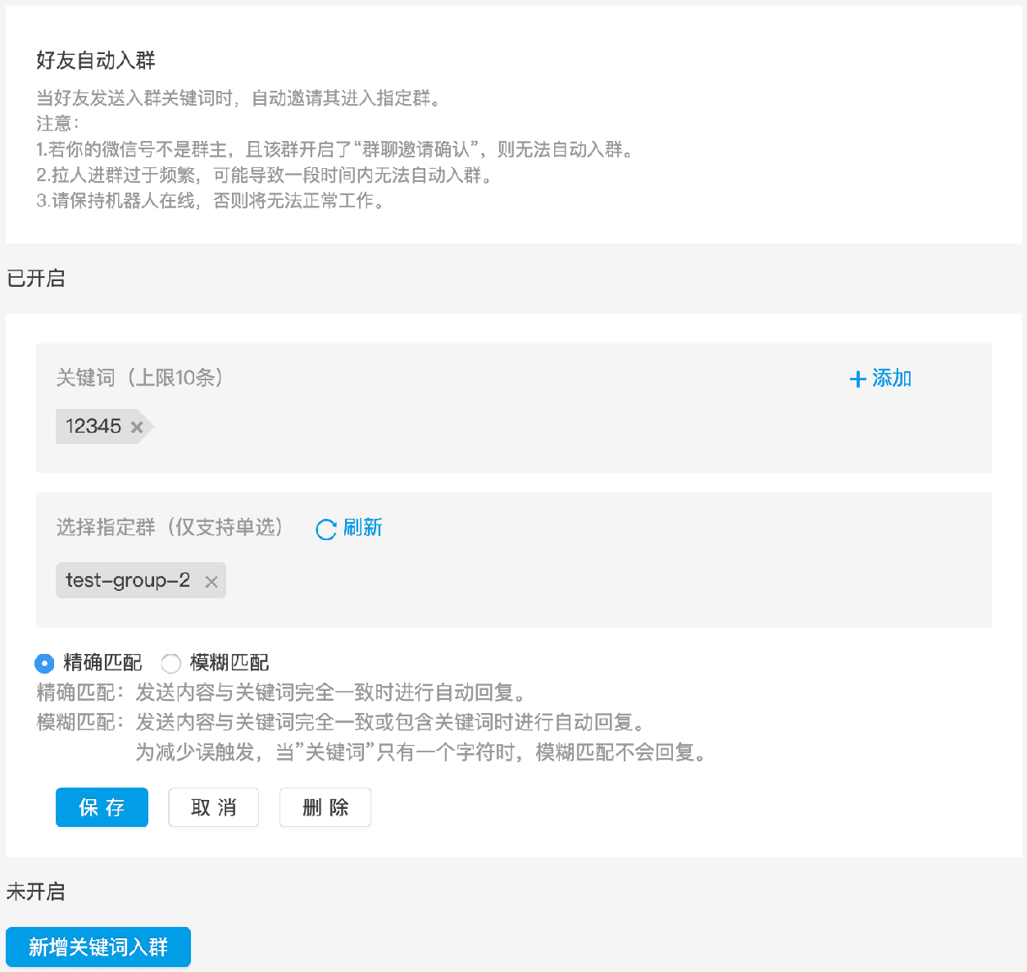Click the 刷新 link text

click(362, 527)
